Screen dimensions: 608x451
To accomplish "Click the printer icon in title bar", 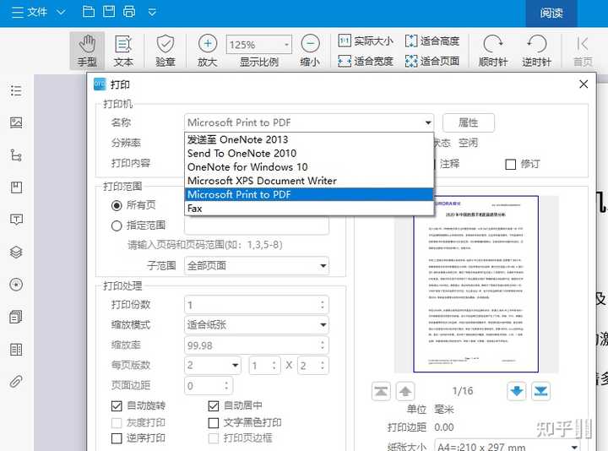I will click(129, 12).
